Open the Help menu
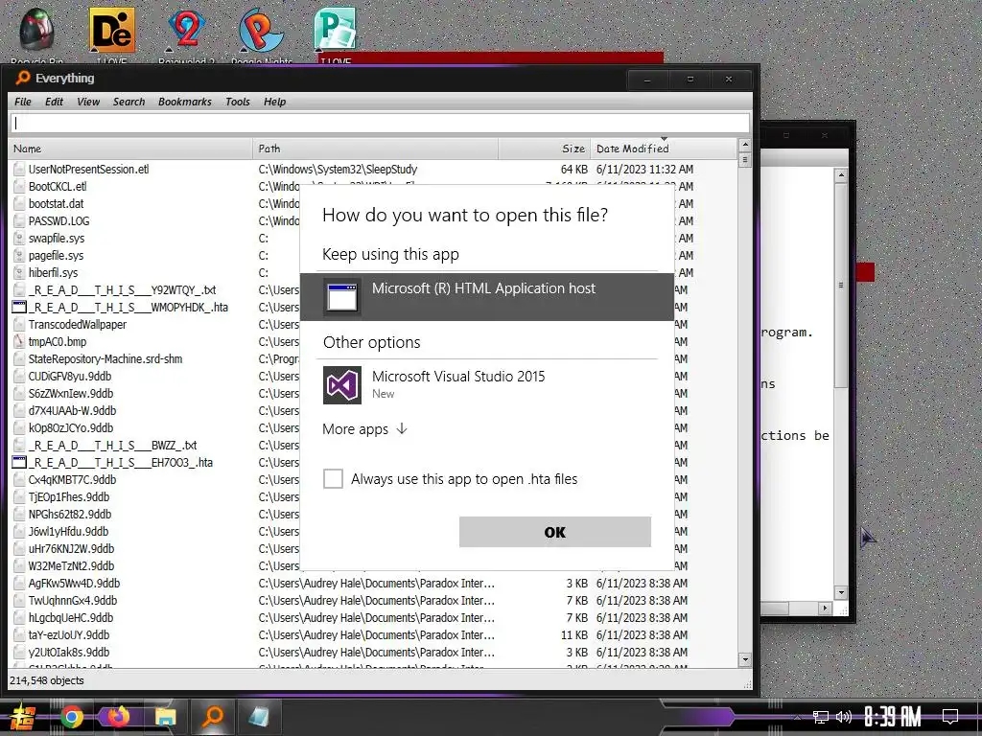Viewport: 982px width, 736px height. point(274,102)
